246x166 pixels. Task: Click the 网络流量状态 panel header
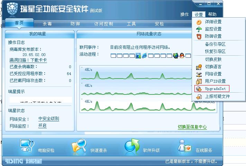click(149, 34)
